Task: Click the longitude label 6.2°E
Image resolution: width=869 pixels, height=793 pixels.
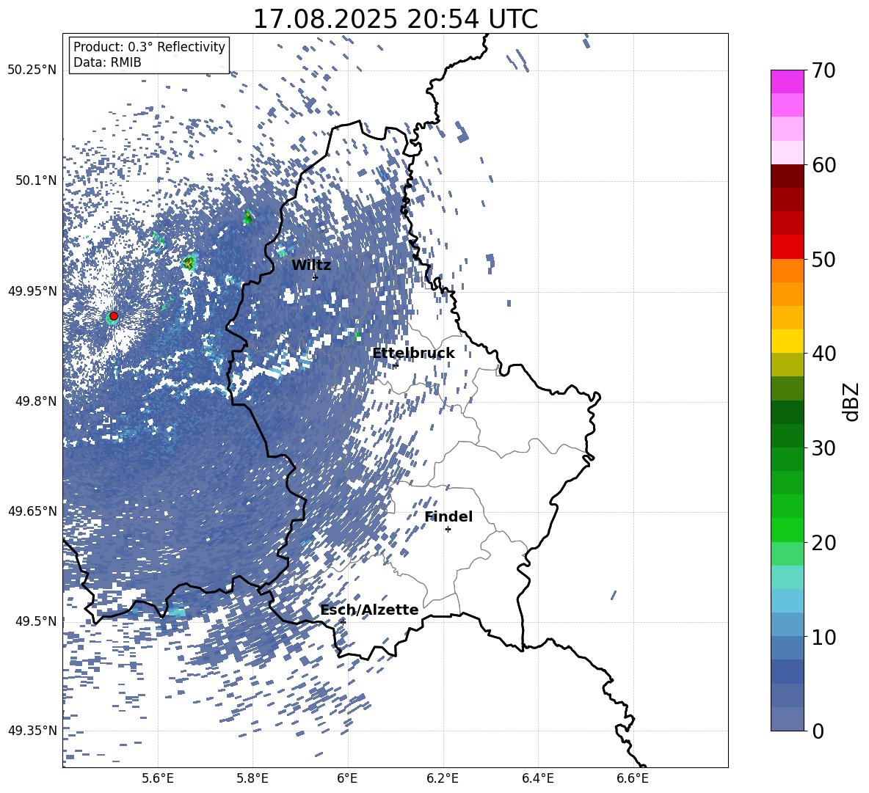Action: tap(443, 778)
